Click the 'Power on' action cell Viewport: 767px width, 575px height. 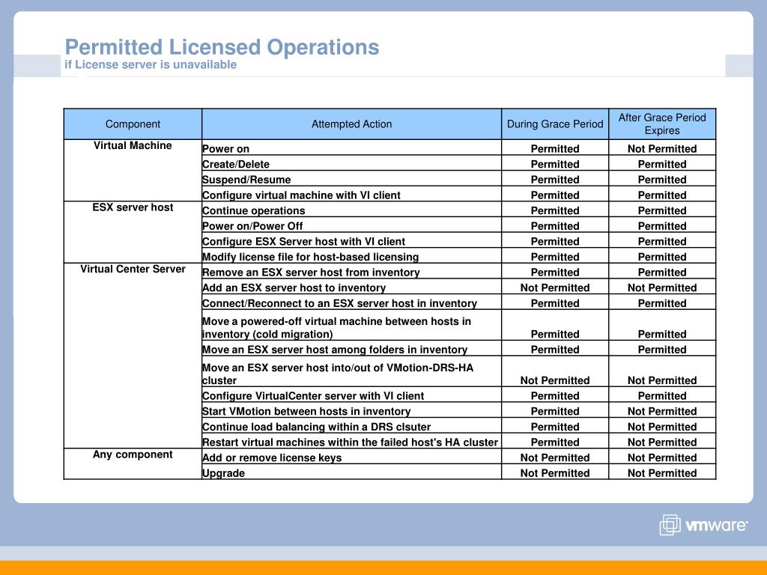coord(352,149)
